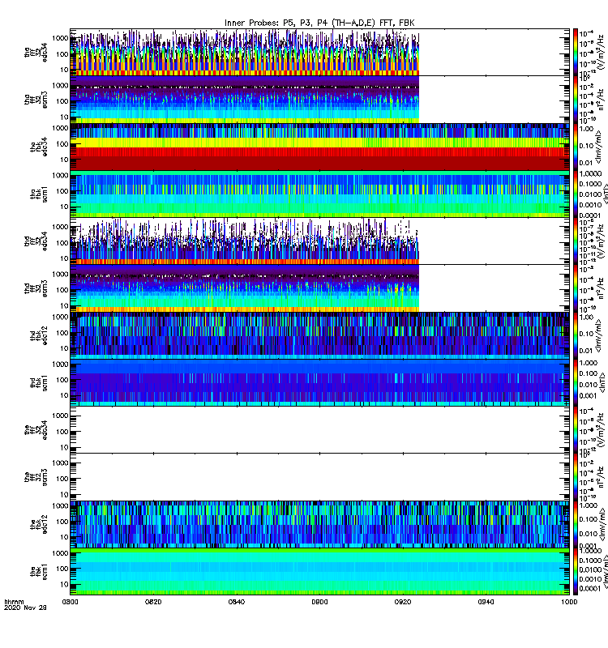The height and width of the screenshot is (648, 608).
Task: Click color bar beside tha fbk scm1 panel
Action: [x=576, y=194]
